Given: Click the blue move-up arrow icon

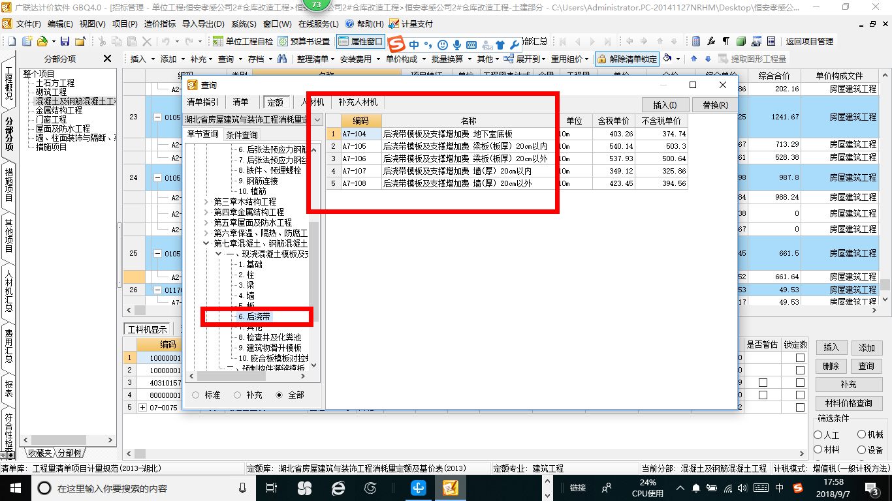Looking at the screenshot, I should coord(693,59).
